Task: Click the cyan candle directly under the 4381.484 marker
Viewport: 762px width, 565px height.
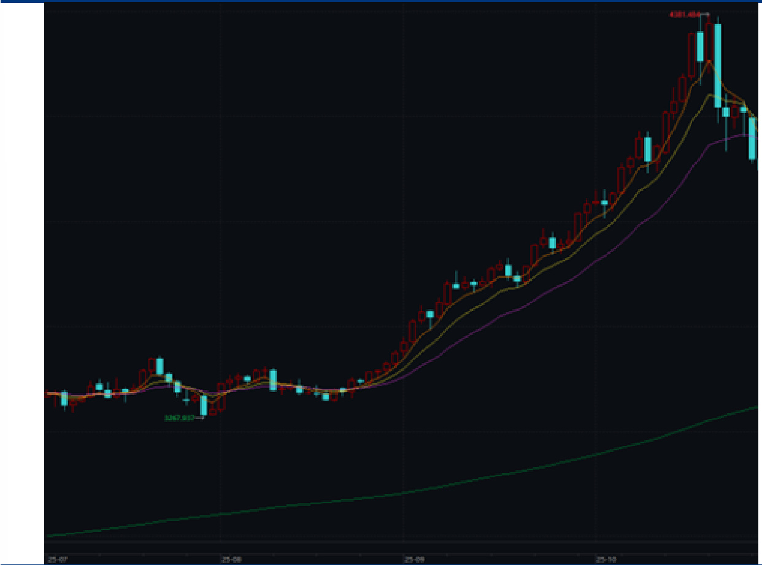Action: (x=700, y=47)
